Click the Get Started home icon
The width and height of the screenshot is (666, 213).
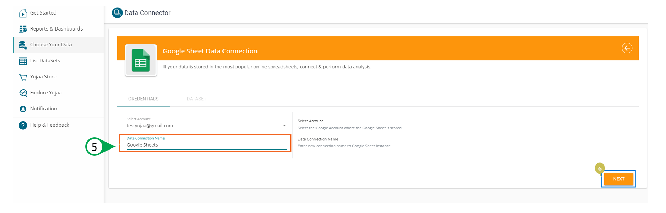pyautogui.click(x=23, y=13)
